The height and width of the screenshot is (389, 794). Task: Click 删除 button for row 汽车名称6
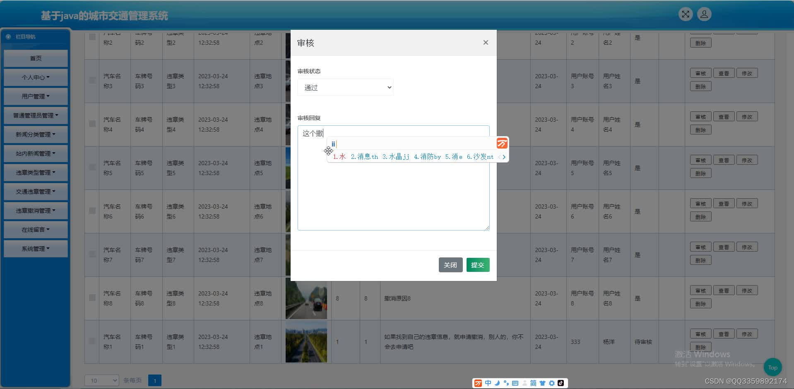(x=700, y=217)
